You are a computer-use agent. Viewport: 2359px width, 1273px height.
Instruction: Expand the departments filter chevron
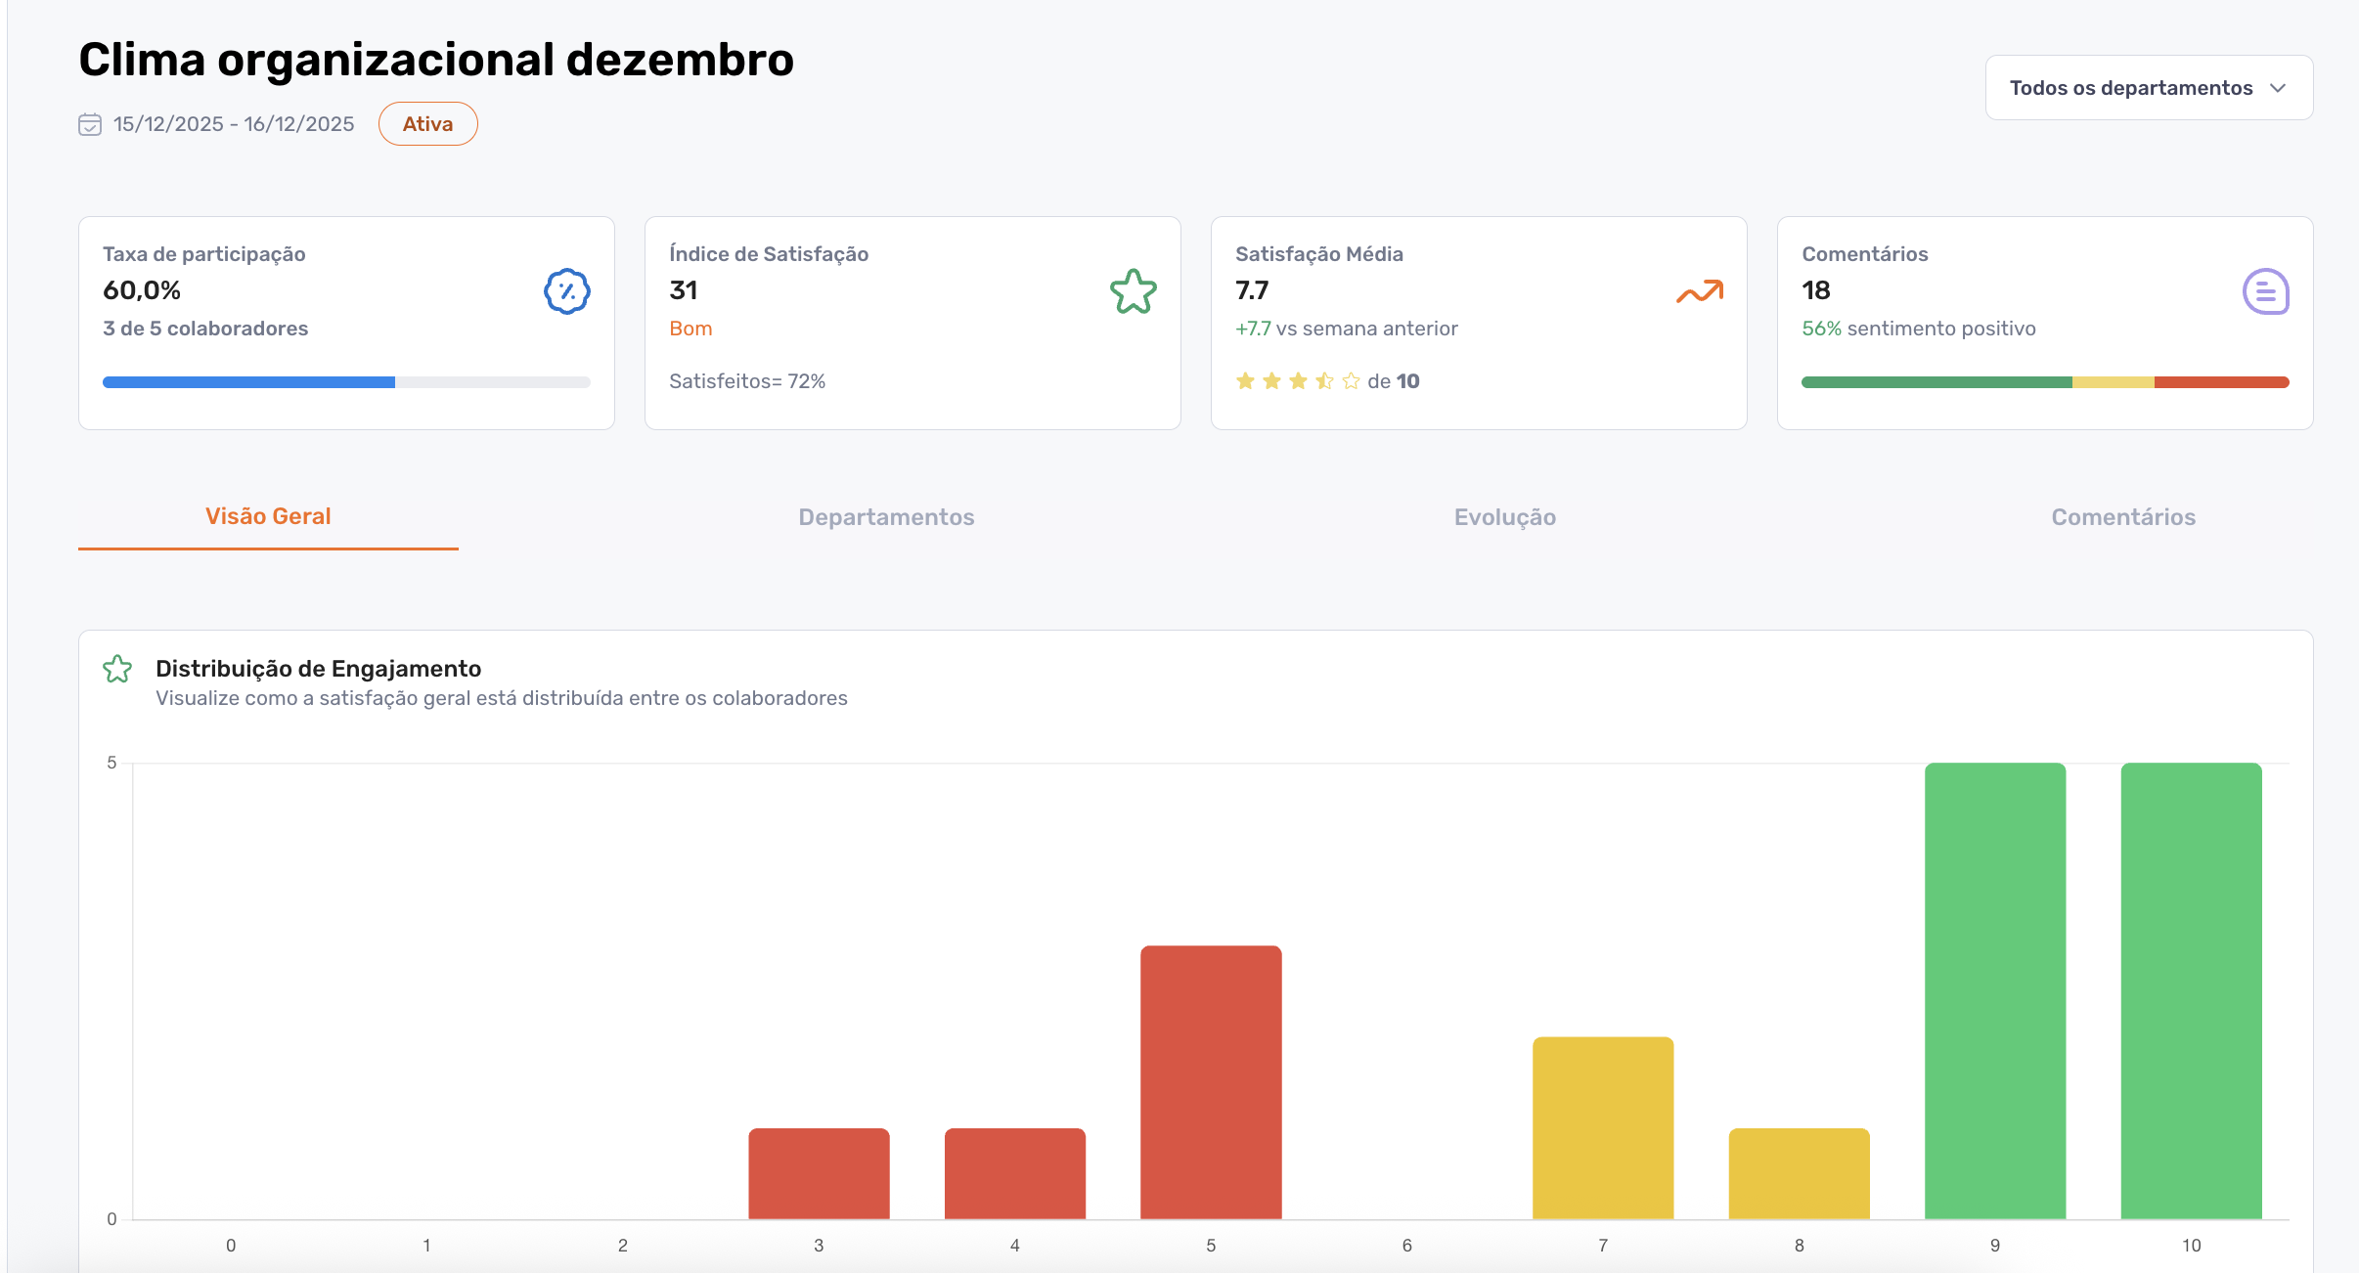pyautogui.click(x=2278, y=87)
